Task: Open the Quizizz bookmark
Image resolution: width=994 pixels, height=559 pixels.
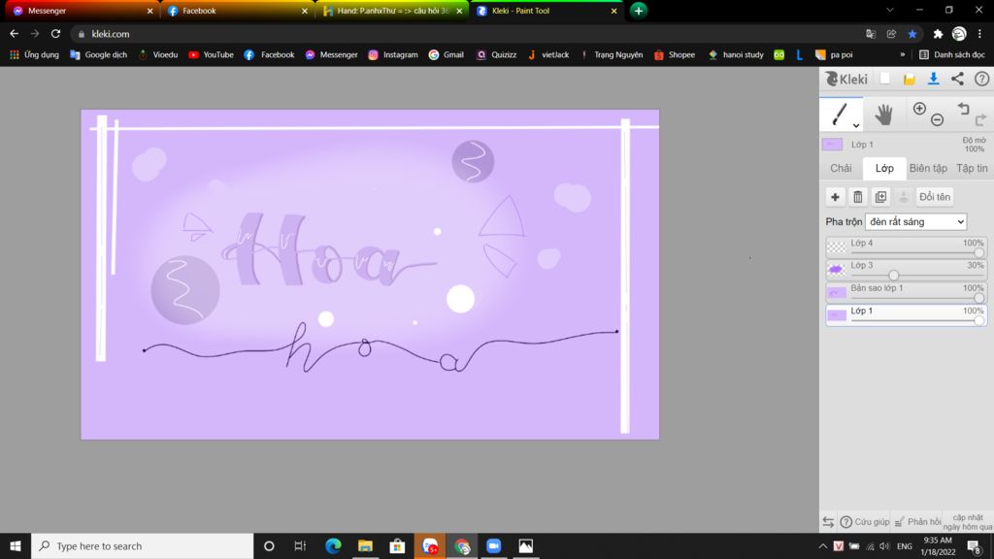Action: pos(496,54)
